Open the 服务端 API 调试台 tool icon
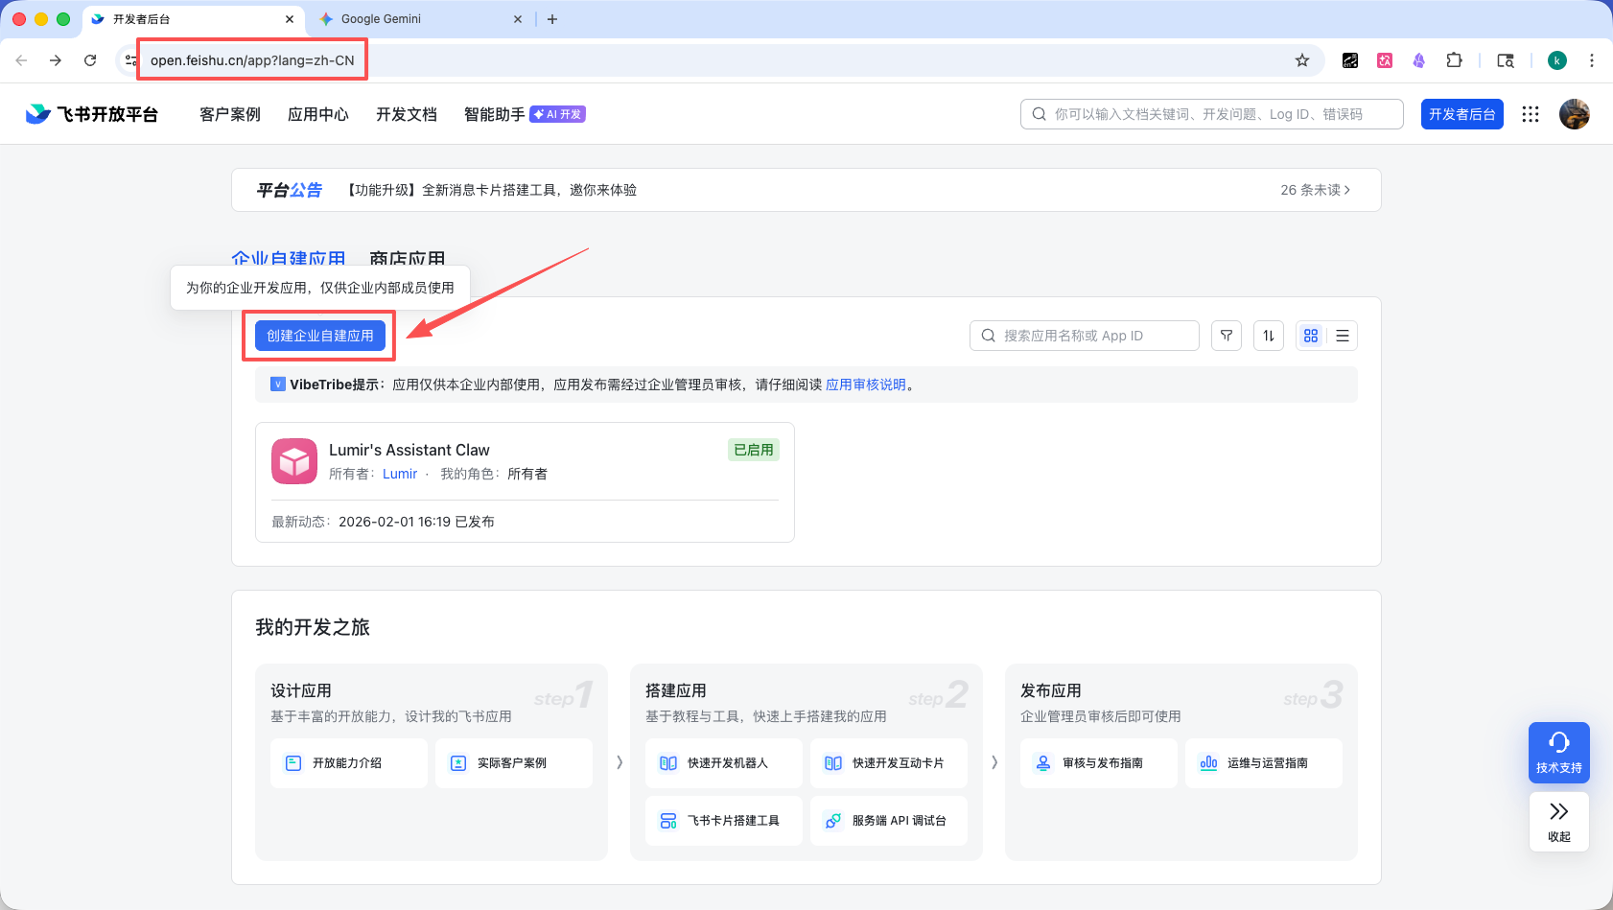 (x=832, y=820)
